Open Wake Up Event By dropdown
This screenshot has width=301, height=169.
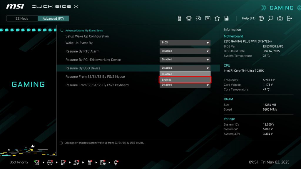[x=185, y=43]
